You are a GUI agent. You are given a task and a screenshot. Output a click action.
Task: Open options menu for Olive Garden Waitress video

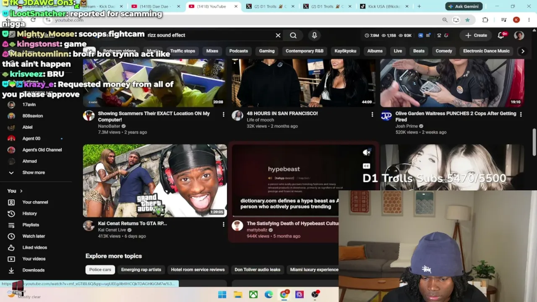click(x=521, y=114)
